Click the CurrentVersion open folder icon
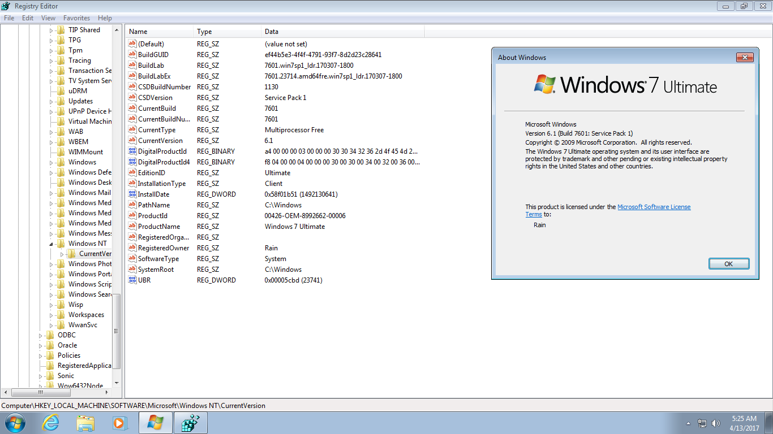Viewport: 773px width, 434px height. [x=72, y=254]
